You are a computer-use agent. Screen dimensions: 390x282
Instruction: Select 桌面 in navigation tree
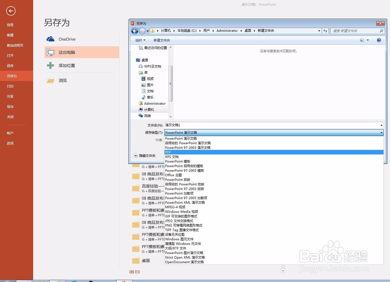point(142,60)
